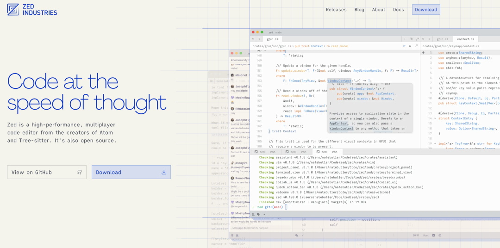Screen dimensions: 500x248
Task: Click the wand icon beside the search icon
Action: [x=417, y=46]
